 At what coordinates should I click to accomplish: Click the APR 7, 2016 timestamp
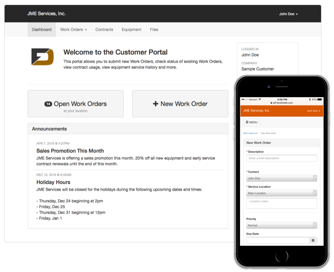point(53,144)
